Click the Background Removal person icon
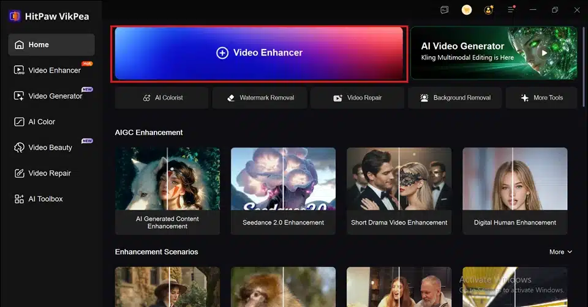The height and width of the screenshot is (307, 588). (424, 98)
